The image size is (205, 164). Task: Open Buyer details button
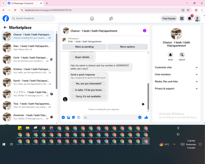click(x=82, y=57)
